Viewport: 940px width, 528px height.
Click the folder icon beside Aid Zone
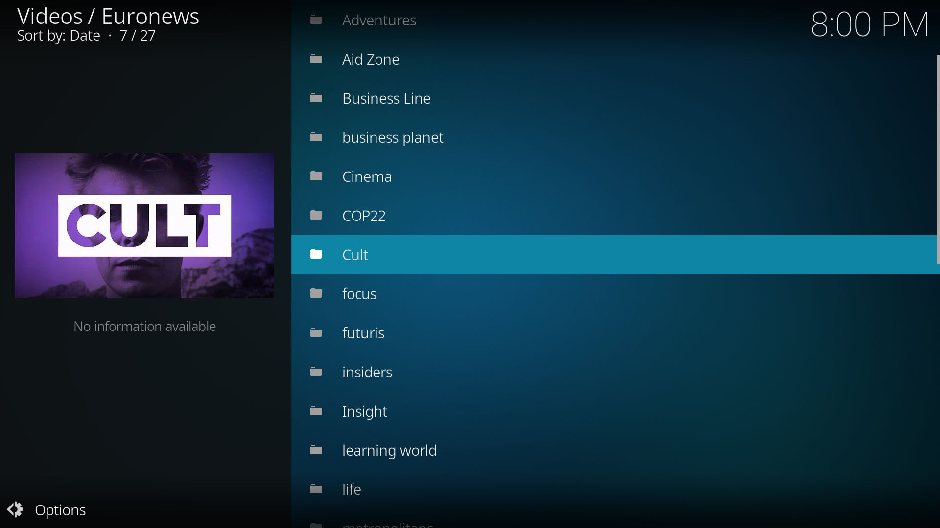click(316, 59)
